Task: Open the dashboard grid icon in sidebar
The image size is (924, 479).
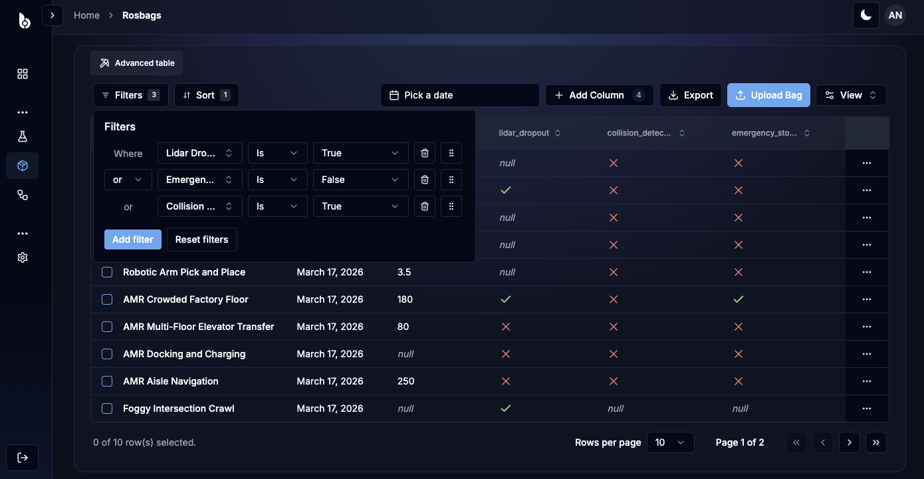Action: pyautogui.click(x=23, y=74)
